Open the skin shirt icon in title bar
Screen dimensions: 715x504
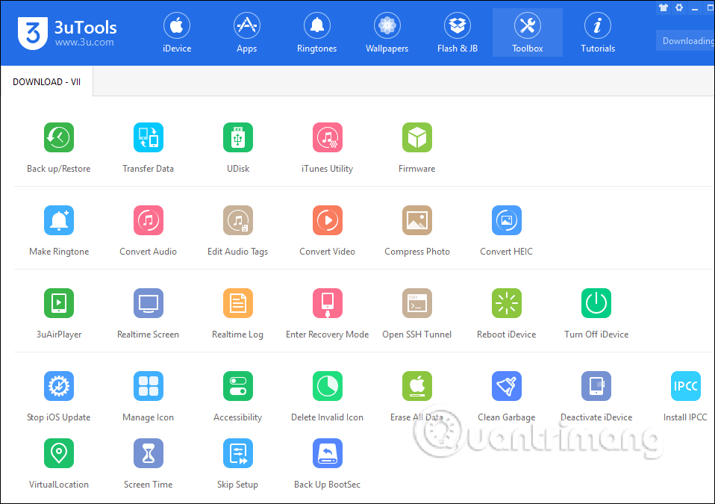click(x=664, y=7)
